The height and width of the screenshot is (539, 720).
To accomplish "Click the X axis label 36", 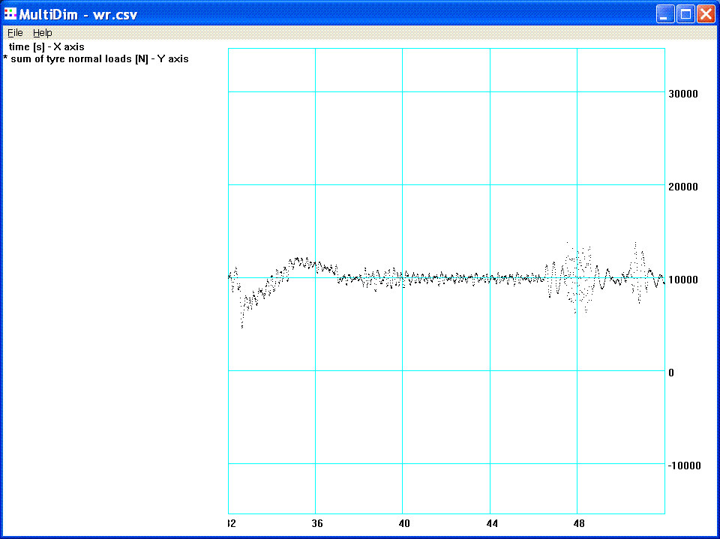I will [x=316, y=523].
